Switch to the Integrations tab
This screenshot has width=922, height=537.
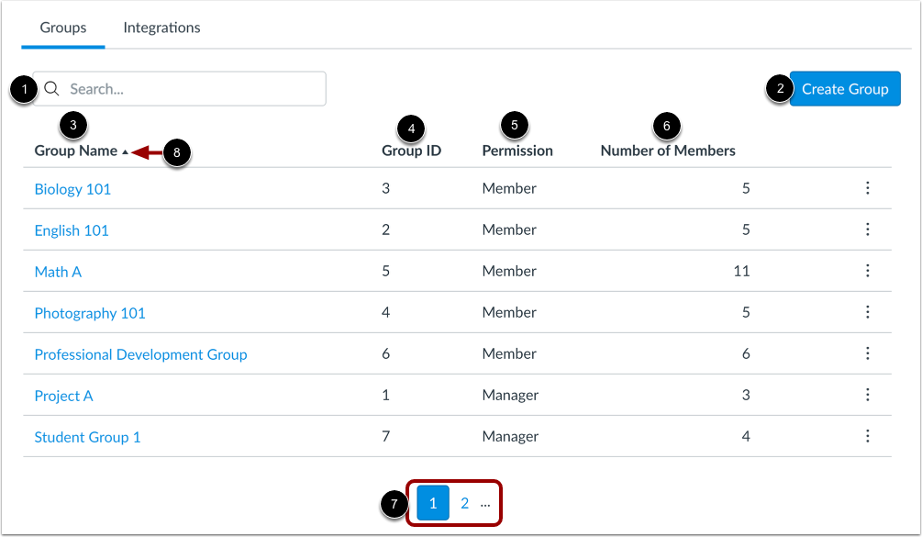coord(161,28)
